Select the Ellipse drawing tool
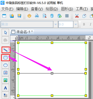 coord(6,65)
